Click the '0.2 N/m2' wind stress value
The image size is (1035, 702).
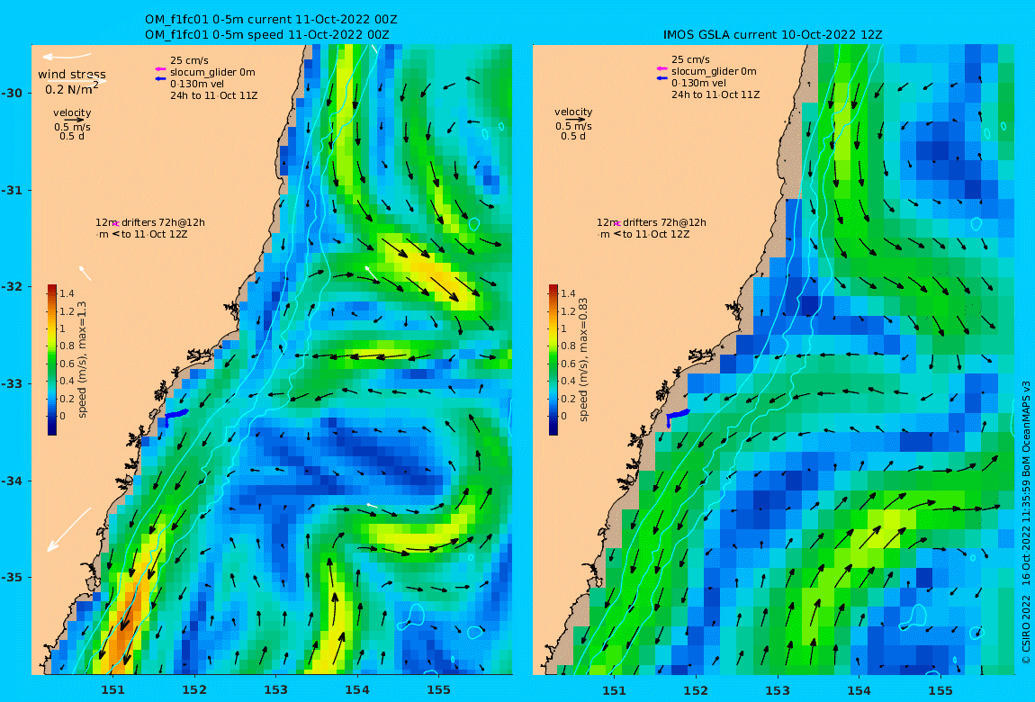[x=72, y=88]
